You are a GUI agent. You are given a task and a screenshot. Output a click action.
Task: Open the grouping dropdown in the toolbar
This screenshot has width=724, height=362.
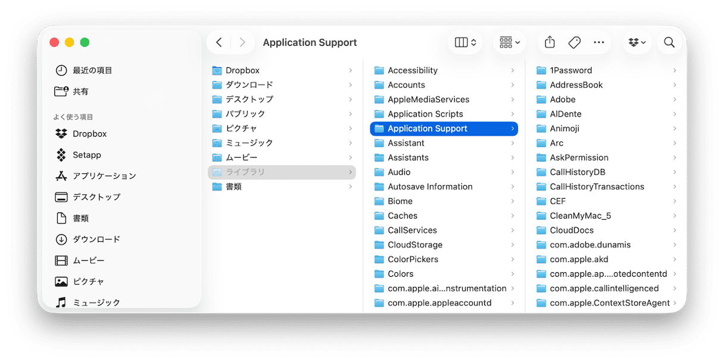509,42
